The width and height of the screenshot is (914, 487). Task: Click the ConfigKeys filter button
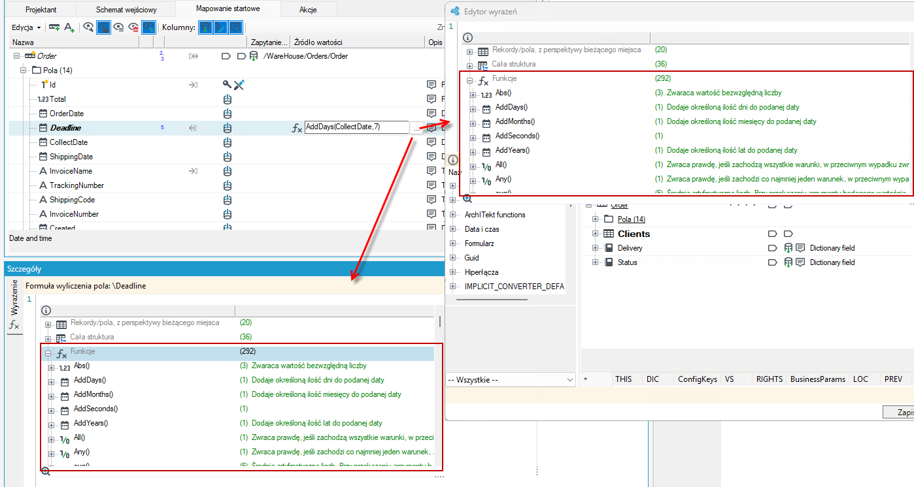click(x=697, y=379)
